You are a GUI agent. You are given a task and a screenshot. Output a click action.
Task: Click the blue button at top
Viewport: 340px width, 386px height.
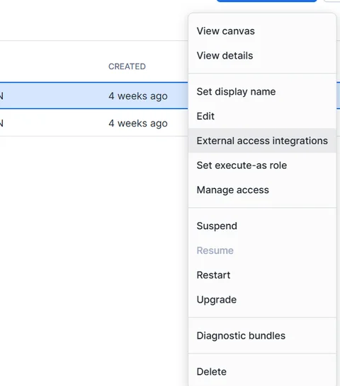(x=267, y=1)
